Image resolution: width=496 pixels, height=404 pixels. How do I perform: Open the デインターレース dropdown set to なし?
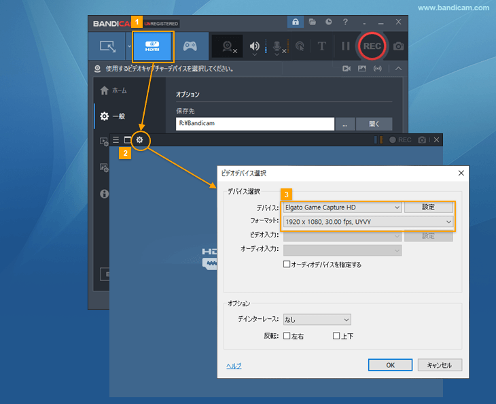coord(317,320)
